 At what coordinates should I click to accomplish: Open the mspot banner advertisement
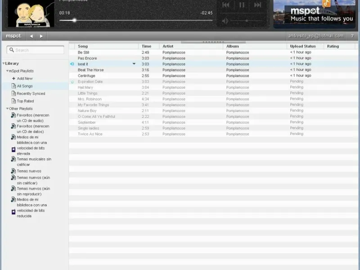click(314, 14)
